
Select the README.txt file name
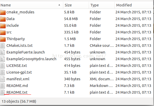click(x=17, y=92)
